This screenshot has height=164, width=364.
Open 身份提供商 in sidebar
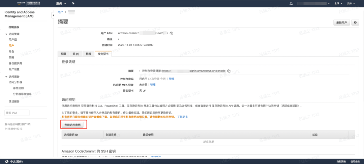click(16, 64)
